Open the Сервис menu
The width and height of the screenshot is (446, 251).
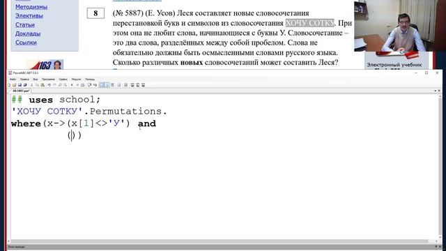[x=63, y=79]
